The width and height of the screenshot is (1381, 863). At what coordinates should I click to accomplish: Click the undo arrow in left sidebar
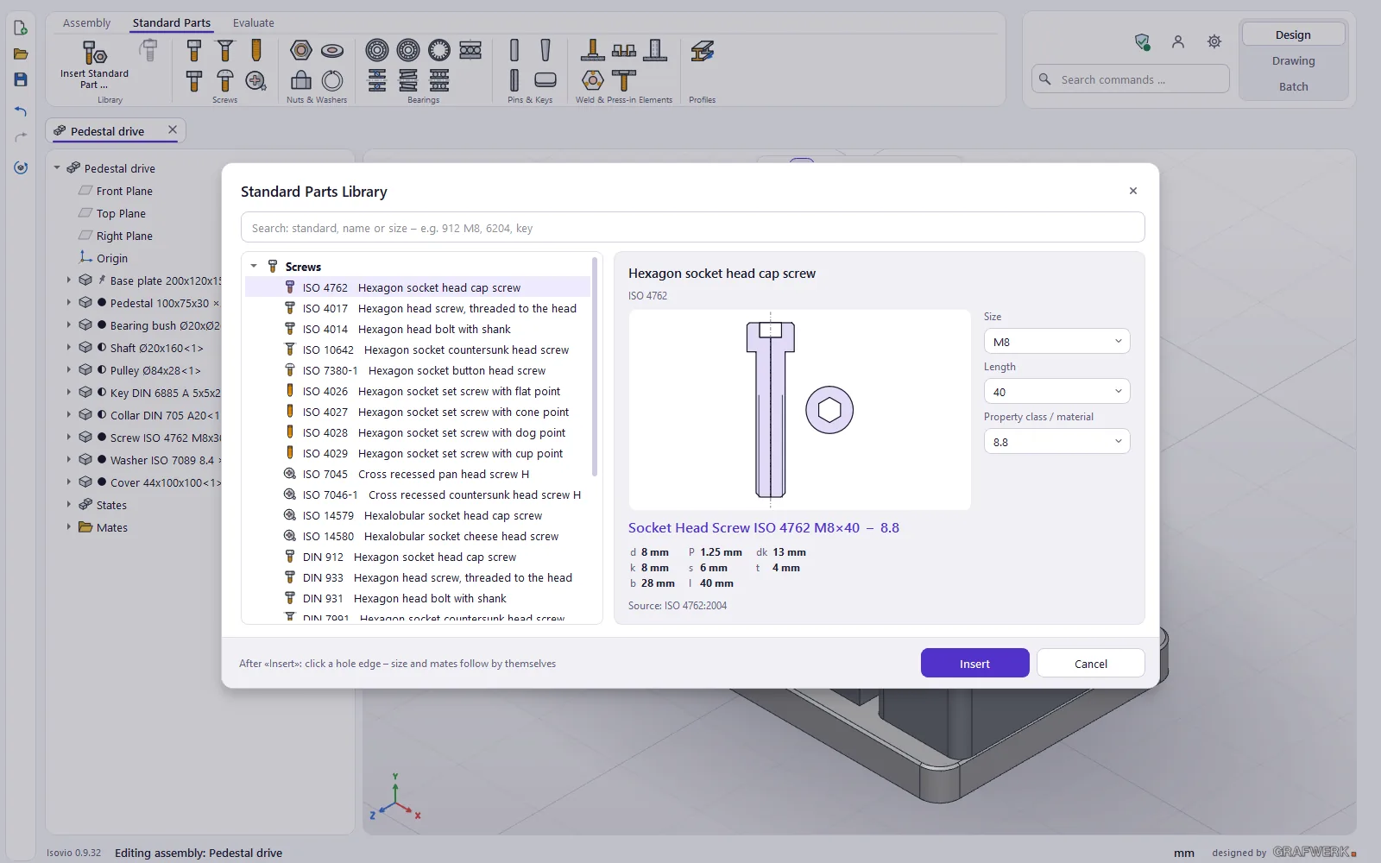pyautogui.click(x=21, y=110)
